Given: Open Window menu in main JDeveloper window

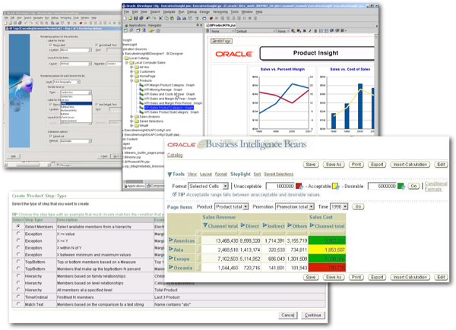Looking at the screenshot, I should tap(247, 12).
